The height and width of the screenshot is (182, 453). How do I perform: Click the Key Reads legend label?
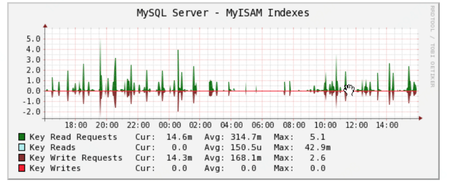point(53,148)
